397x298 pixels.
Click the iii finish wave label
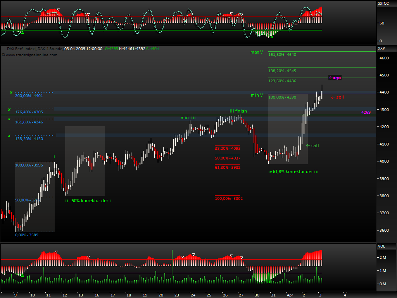coord(238,111)
